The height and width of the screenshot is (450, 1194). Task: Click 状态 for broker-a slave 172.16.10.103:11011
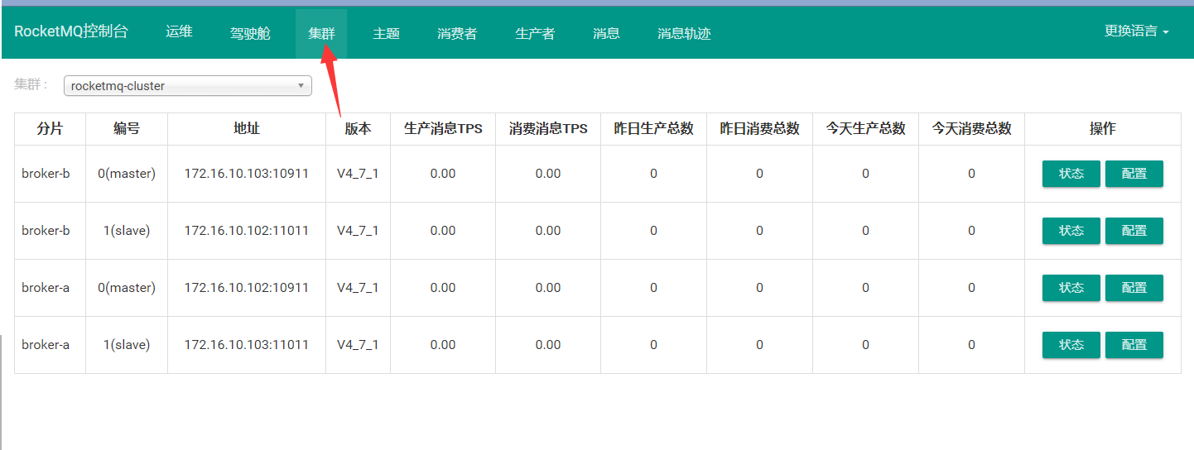[x=1071, y=345]
